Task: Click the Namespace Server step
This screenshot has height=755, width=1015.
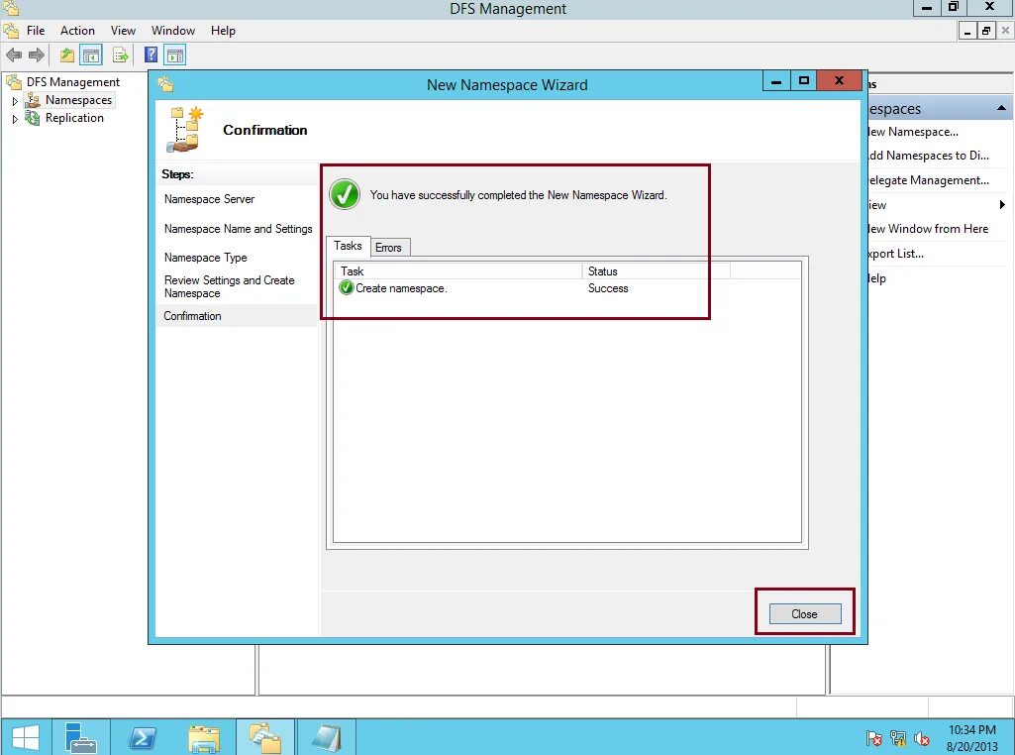Action: tap(209, 199)
